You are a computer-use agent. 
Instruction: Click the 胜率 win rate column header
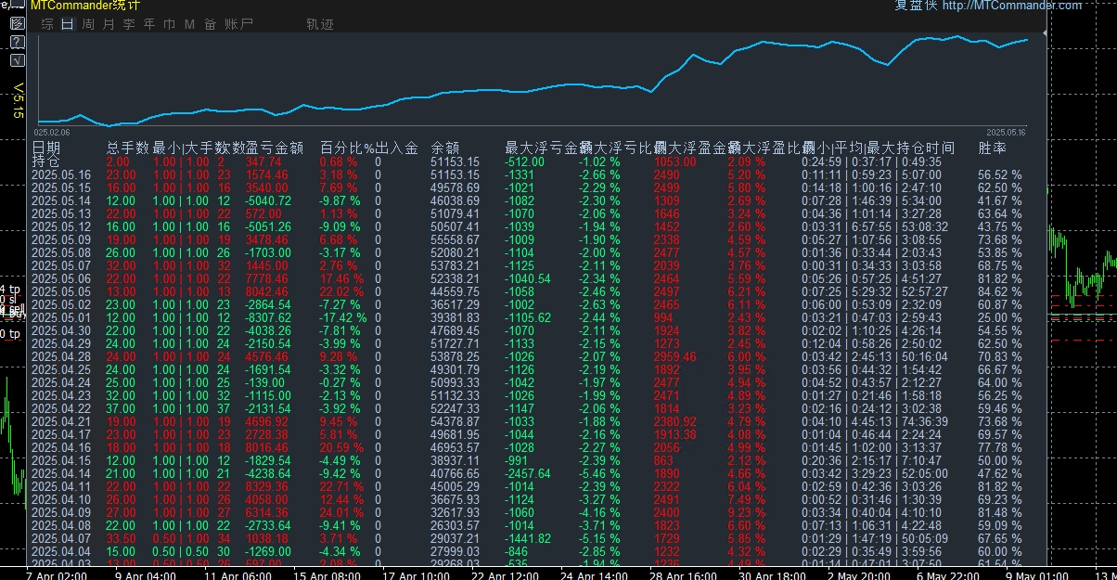coord(992,148)
